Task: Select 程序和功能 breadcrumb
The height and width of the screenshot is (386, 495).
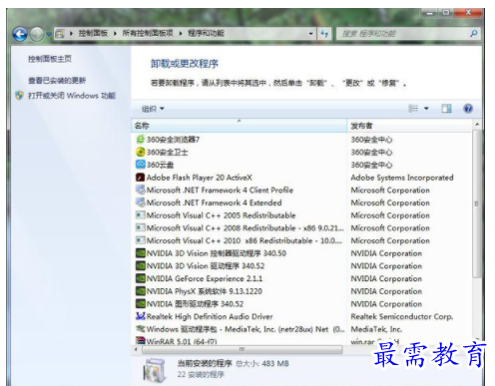Action: tap(206, 33)
